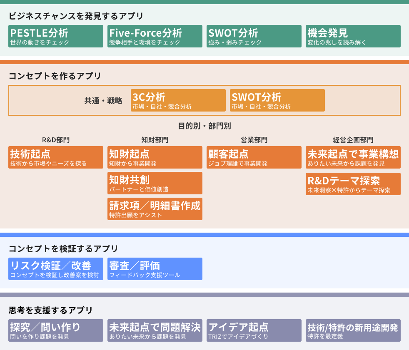The width and height of the screenshot is (409, 350).
Task: Click the 技術/特許の新用途開発 tile
Action: (x=353, y=330)
